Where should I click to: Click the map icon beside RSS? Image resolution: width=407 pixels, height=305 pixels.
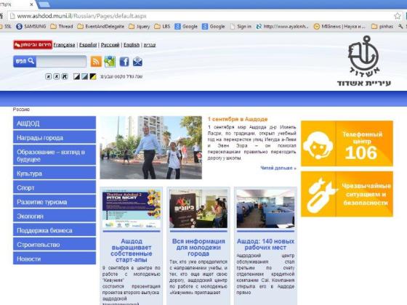pos(110,62)
